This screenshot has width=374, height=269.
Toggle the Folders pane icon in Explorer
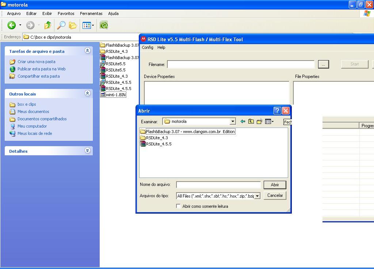tap(73, 25)
